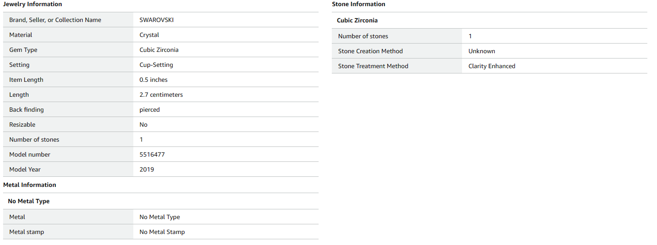Click the Back finding label

pos(26,110)
